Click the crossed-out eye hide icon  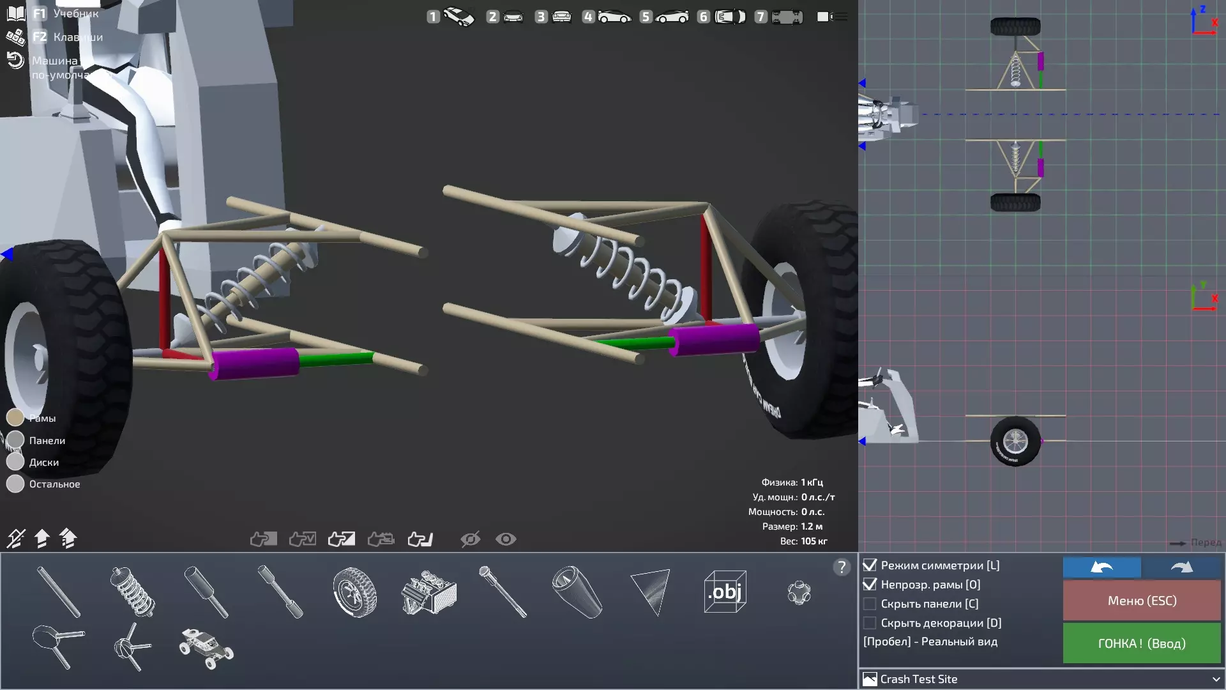[470, 539]
